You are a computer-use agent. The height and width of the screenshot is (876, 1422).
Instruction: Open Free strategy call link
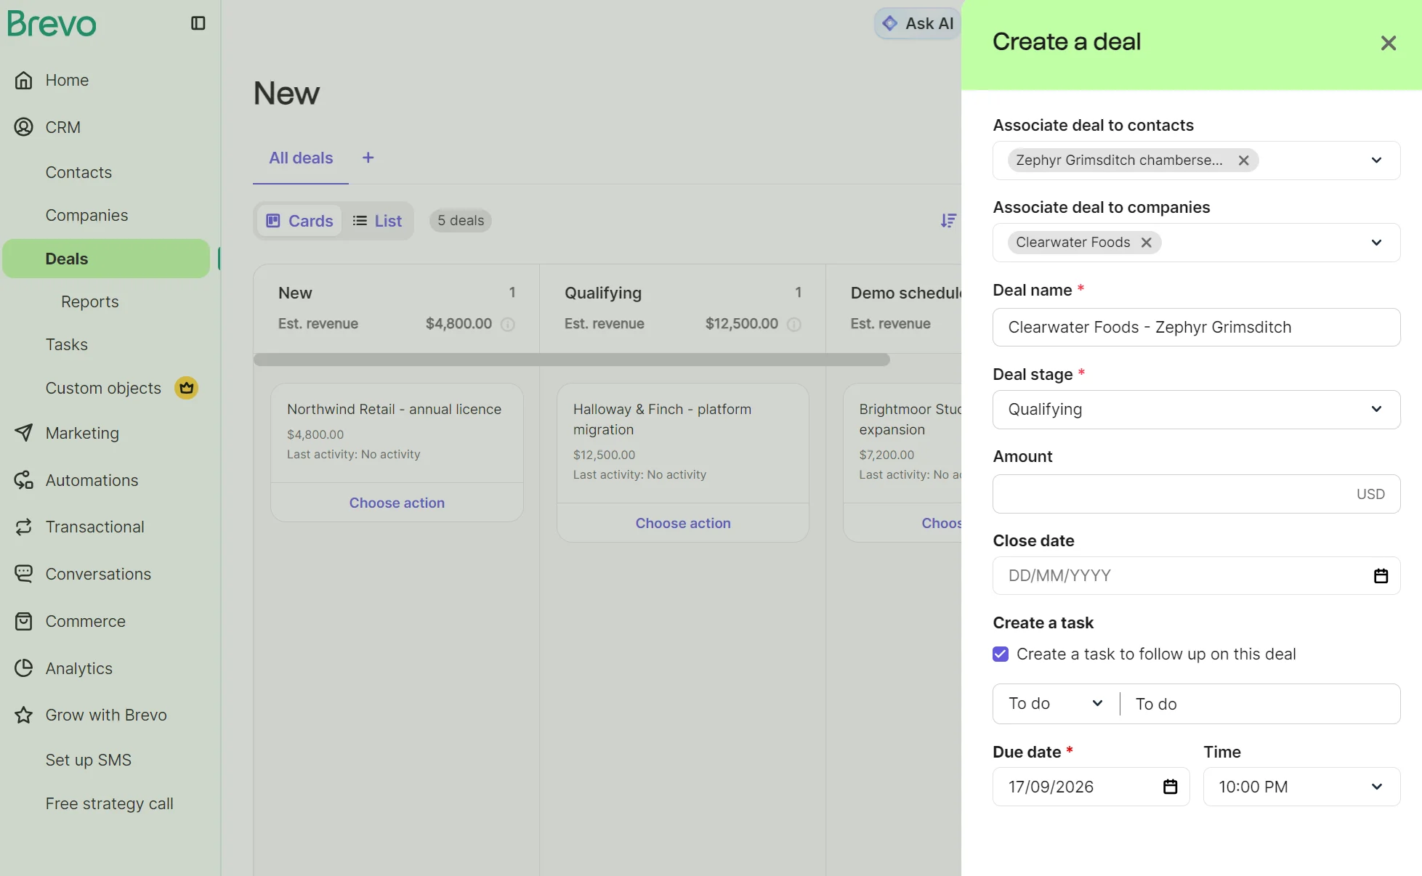pyautogui.click(x=109, y=803)
